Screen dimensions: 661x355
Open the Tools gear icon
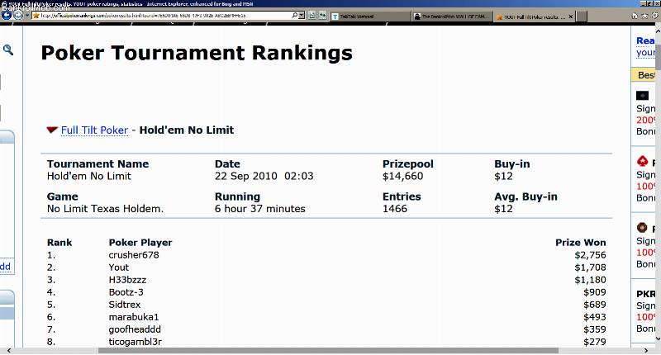click(x=654, y=16)
